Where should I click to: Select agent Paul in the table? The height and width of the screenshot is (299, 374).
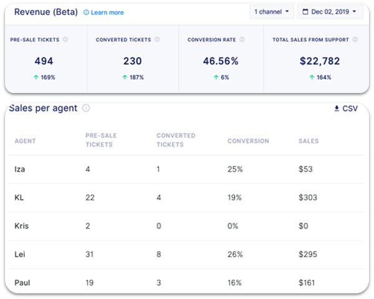coord(22,283)
